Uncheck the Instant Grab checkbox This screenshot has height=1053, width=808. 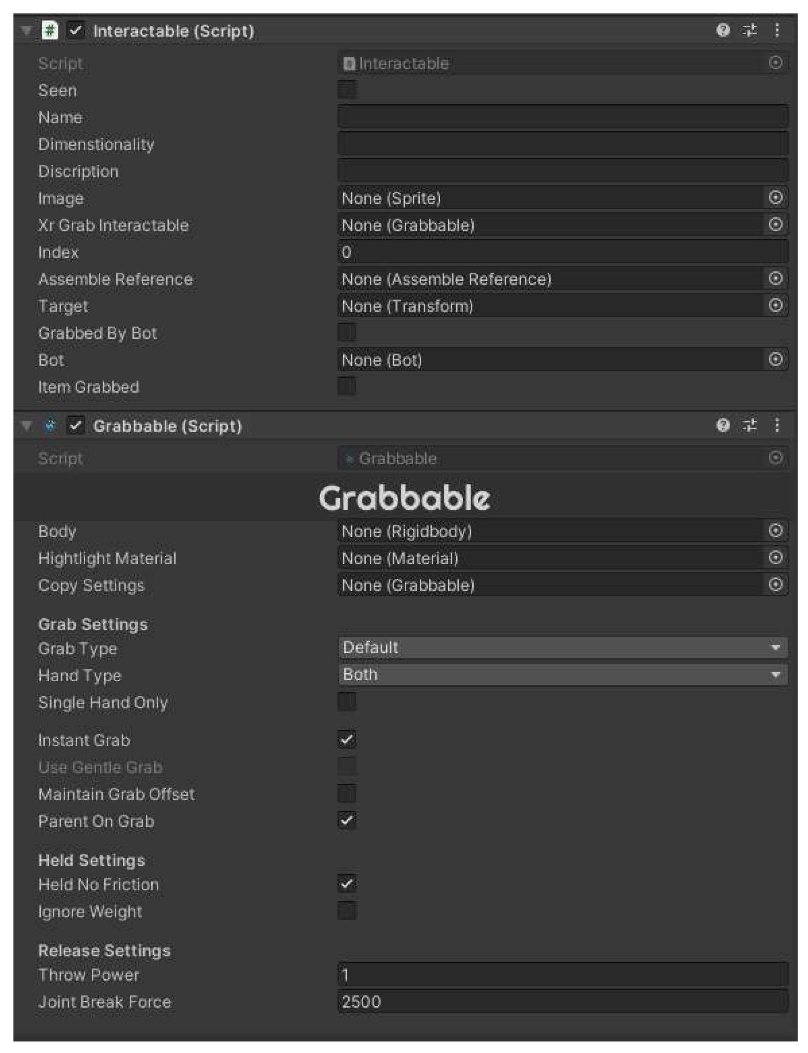click(347, 740)
